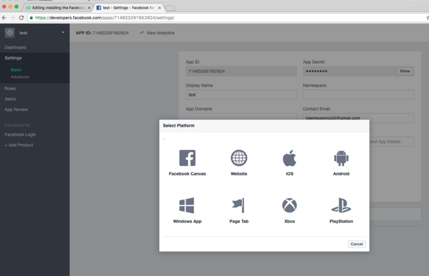Click the Contact Email field

pyautogui.click(x=358, y=118)
